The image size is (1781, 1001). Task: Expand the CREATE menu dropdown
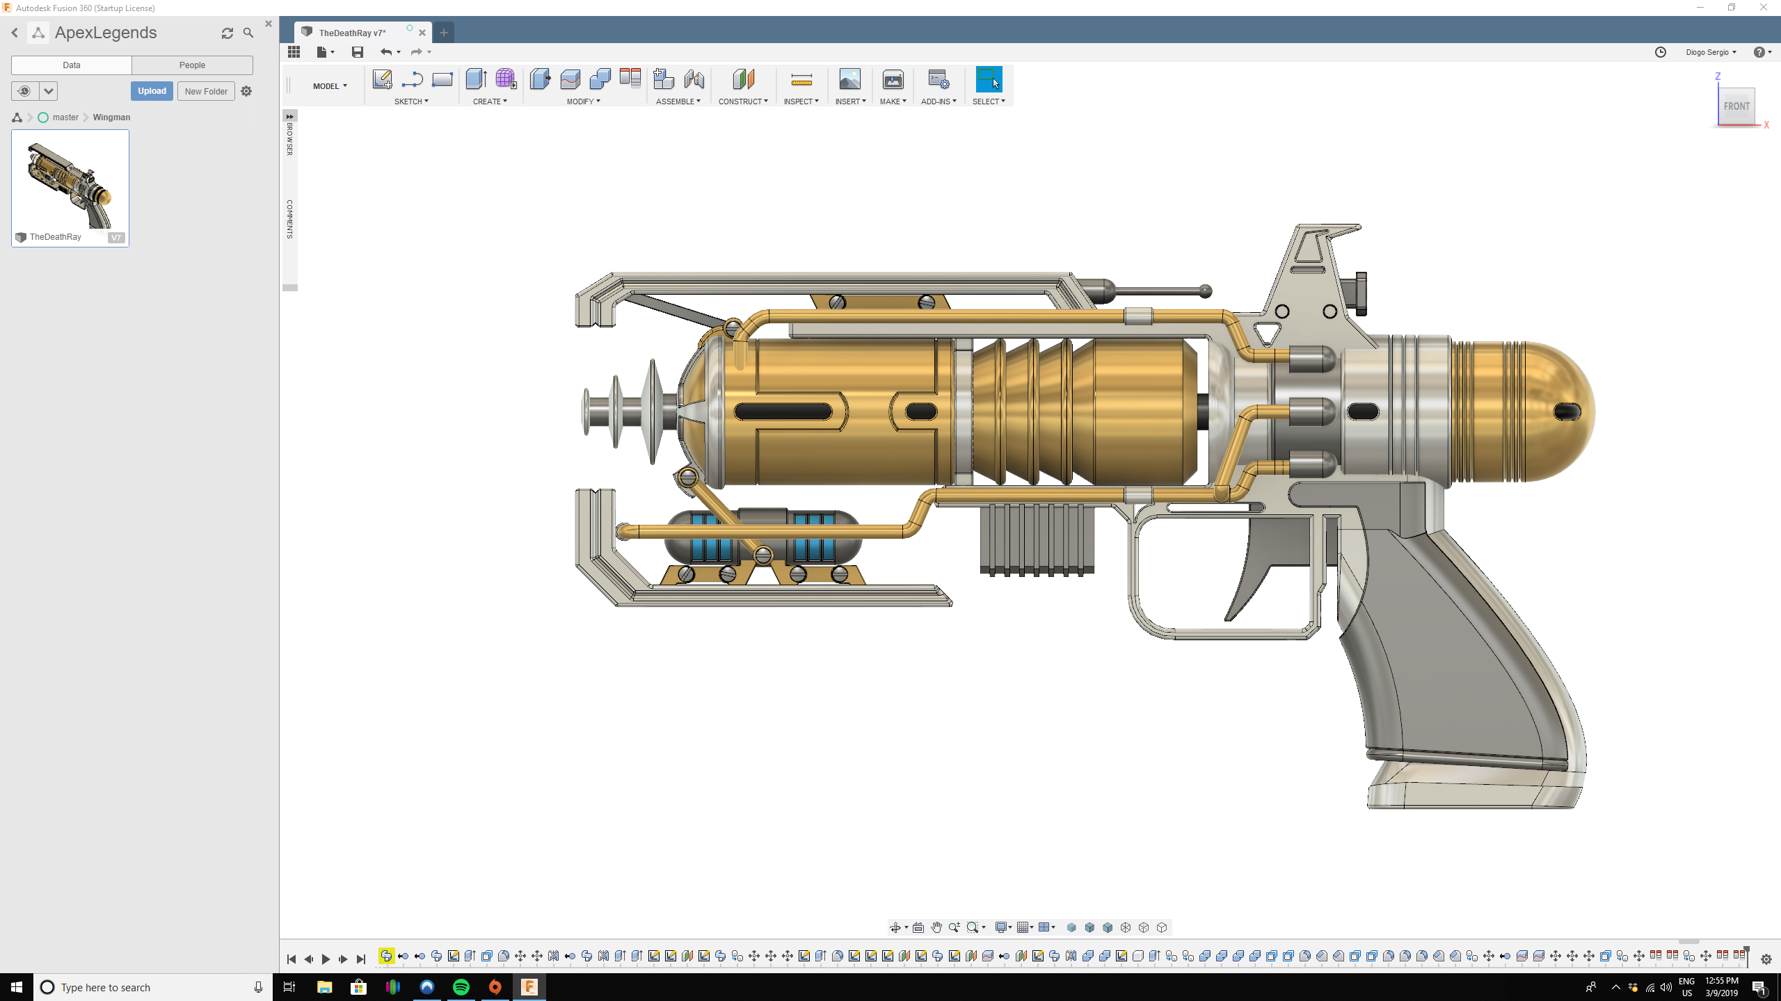pyautogui.click(x=490, y=101)
